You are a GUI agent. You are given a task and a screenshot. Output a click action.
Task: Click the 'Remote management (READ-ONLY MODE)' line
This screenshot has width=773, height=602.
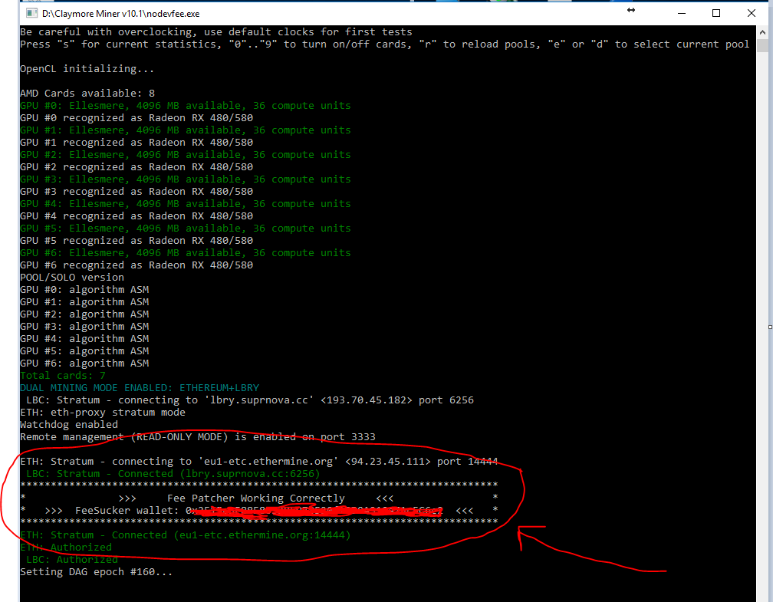pyautogui.click(x=198, y=437)
